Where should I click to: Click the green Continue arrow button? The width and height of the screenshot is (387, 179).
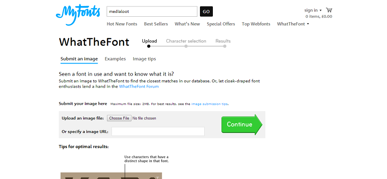point(242,124)
